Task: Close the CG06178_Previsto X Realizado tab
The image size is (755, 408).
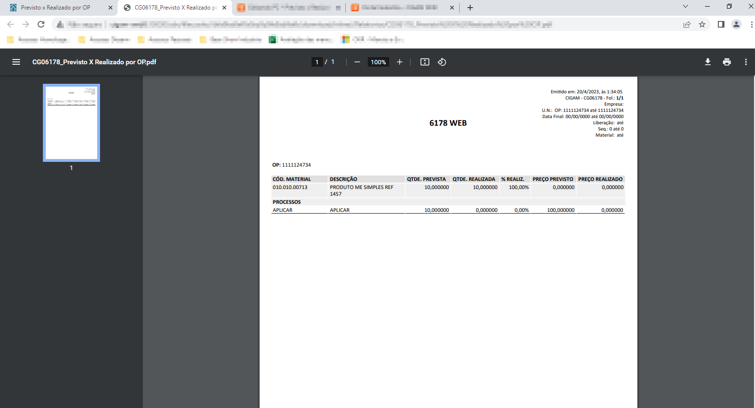Action: click(x=224, y=8)
